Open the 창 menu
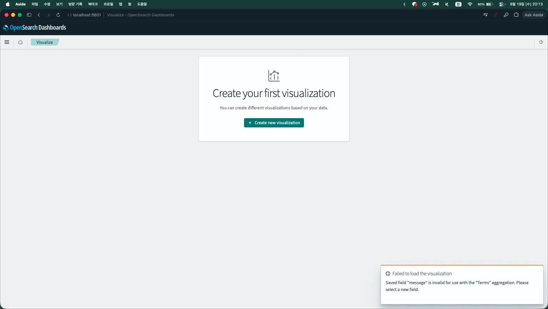Image resolution: width=548 pixels, height=309 pixels. [x=130, y=4]
